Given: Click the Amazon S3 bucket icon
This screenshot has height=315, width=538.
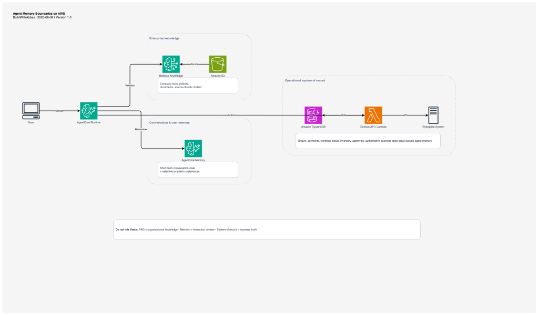Looking at the screenshot, I should click(x=218, y=64).
